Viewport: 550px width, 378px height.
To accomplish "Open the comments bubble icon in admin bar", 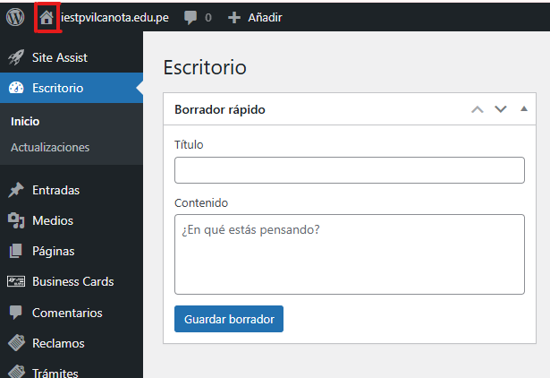I will point(190,17).
